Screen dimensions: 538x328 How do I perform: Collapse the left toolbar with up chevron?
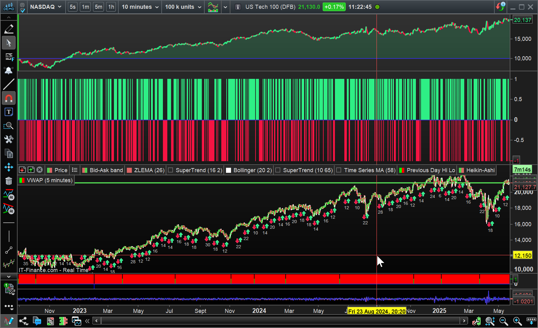9,17
